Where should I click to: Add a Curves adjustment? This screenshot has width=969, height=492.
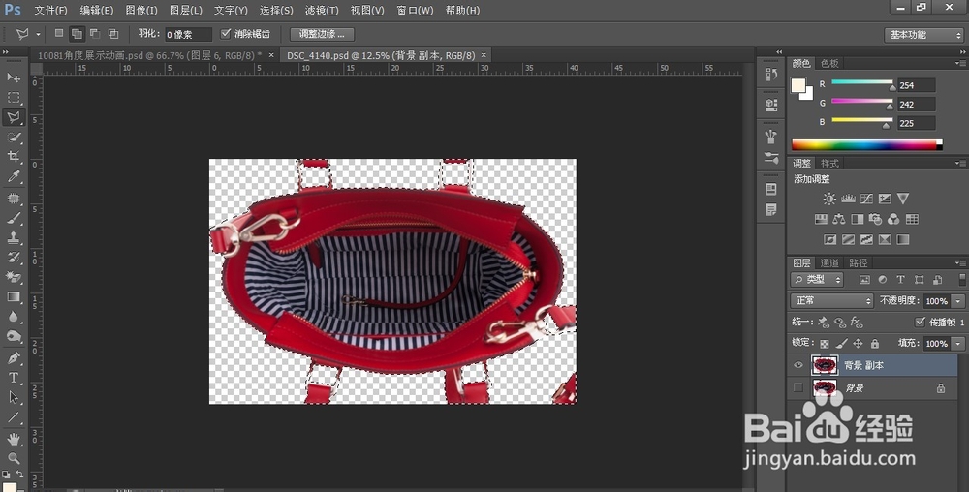(x=866, y=199)
